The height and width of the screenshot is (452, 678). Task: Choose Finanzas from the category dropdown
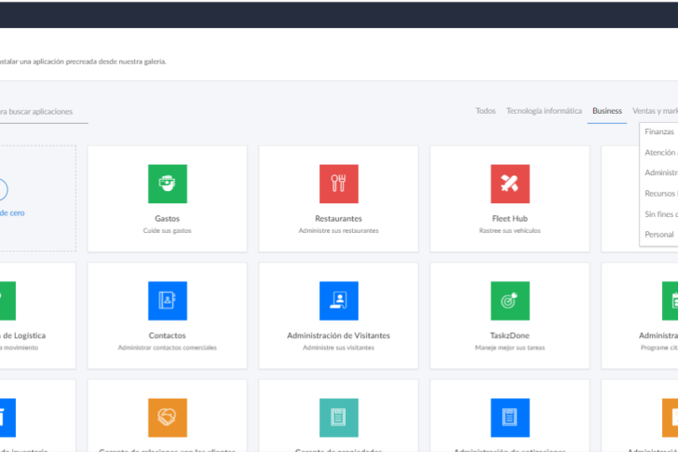659,132
